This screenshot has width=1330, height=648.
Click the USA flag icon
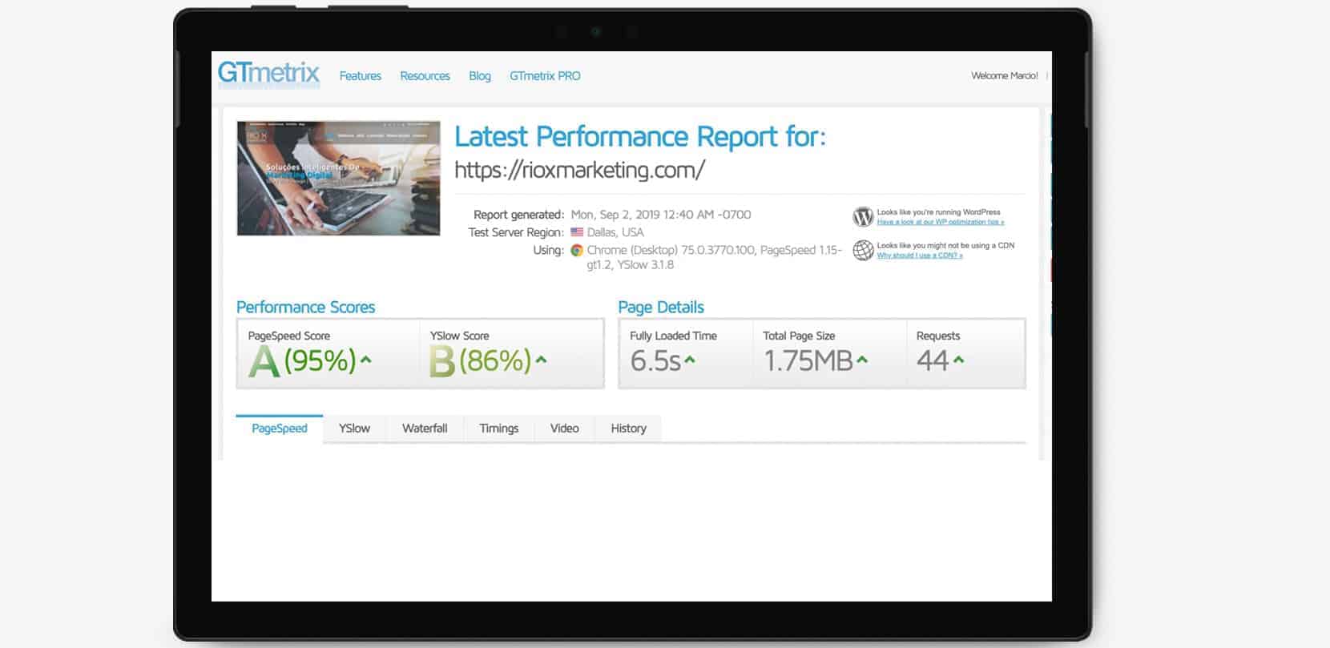[x=577, y=232]
